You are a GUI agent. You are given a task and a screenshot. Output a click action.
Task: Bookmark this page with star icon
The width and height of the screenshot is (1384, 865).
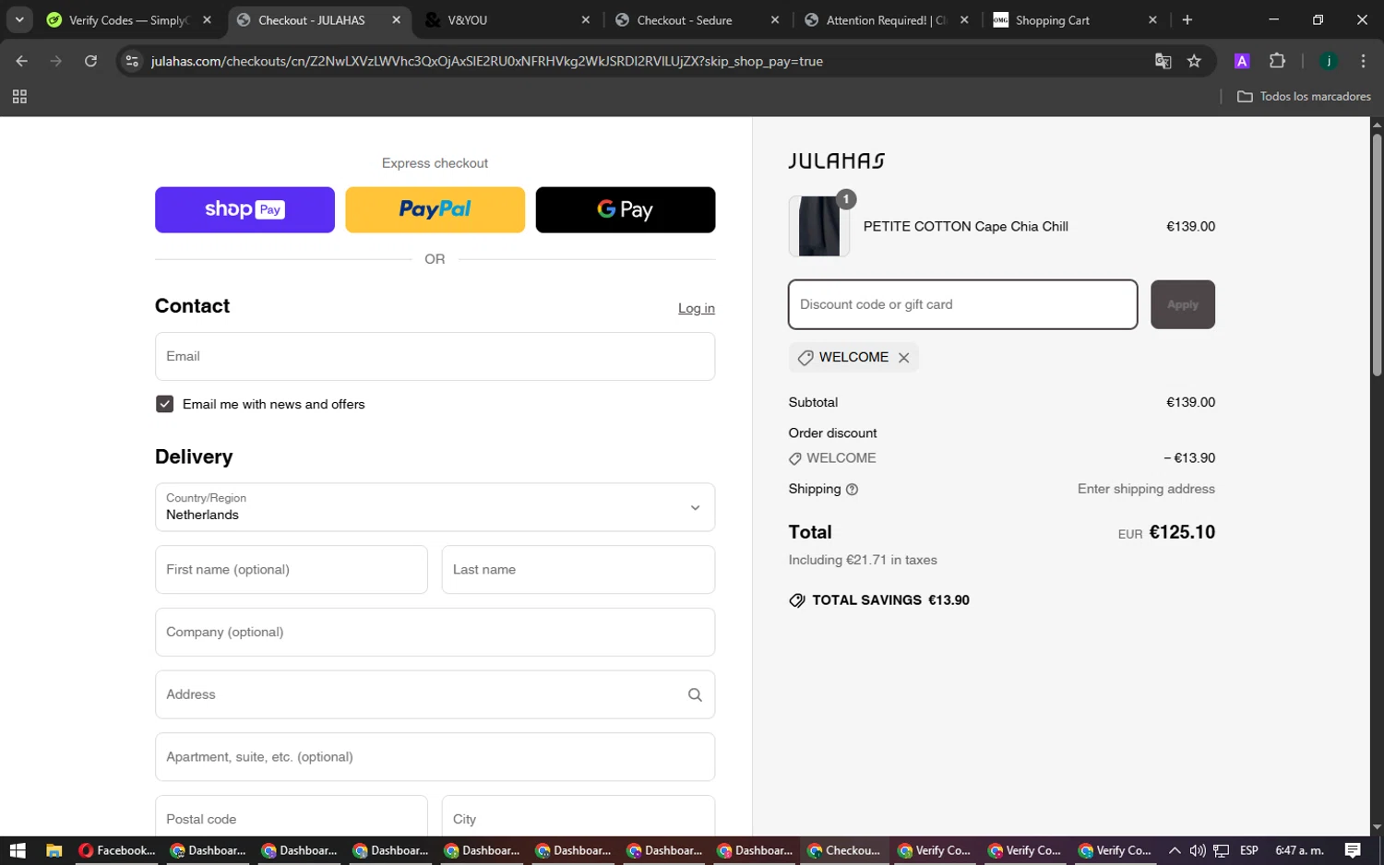(1194, 61)
